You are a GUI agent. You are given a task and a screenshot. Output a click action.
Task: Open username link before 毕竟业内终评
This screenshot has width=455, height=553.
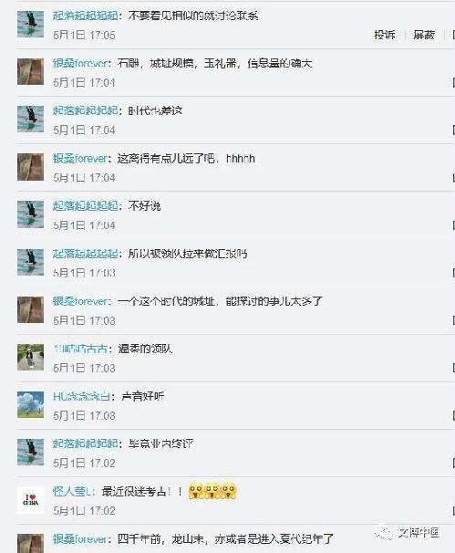(x=86, y=443)
